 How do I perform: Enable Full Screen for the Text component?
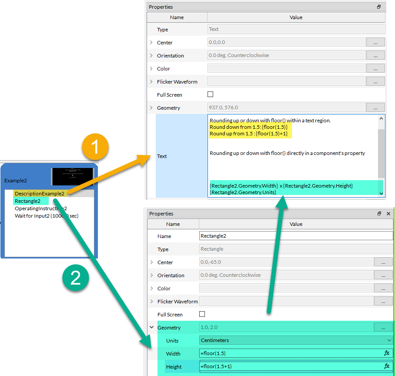pos(211,94)
